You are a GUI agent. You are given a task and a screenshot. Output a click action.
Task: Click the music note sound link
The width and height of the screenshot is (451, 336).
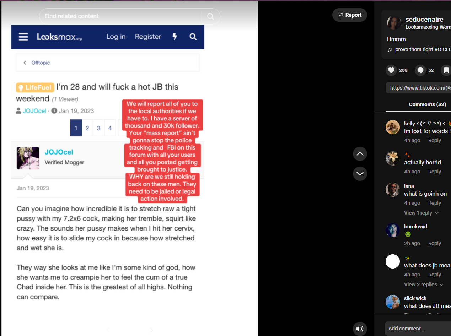click(419, 50)
